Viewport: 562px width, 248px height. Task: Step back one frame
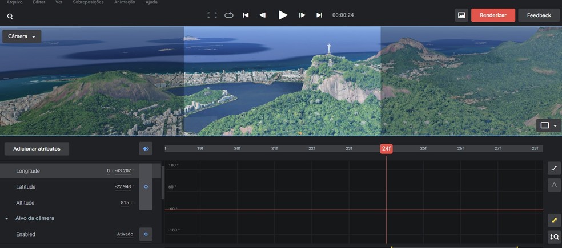pos(263,15)
